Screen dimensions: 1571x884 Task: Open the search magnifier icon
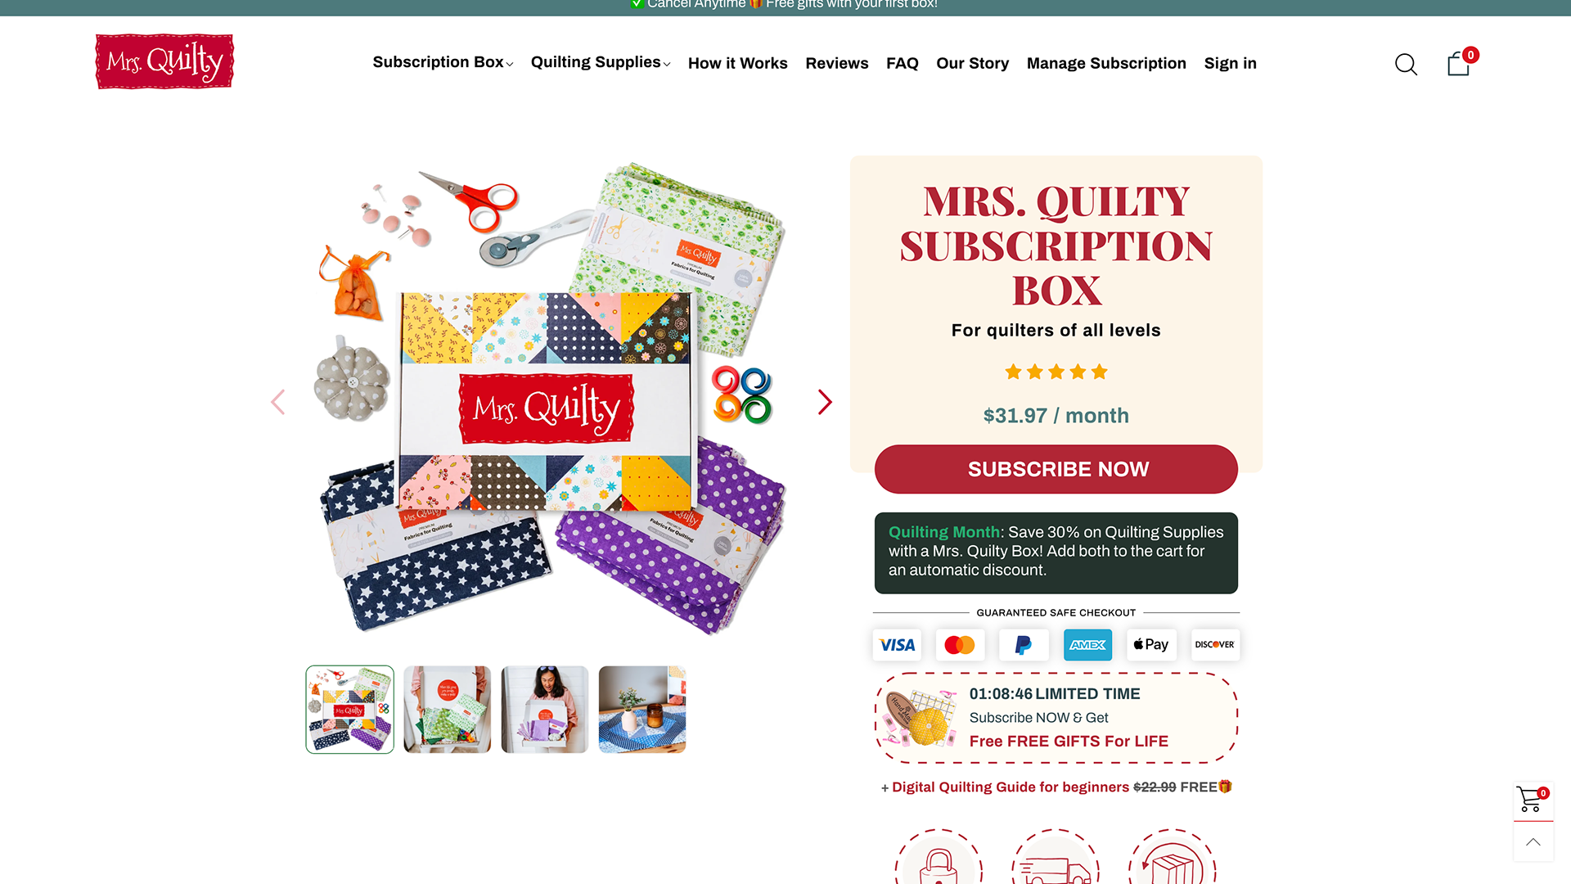(x=1406, y=64)
